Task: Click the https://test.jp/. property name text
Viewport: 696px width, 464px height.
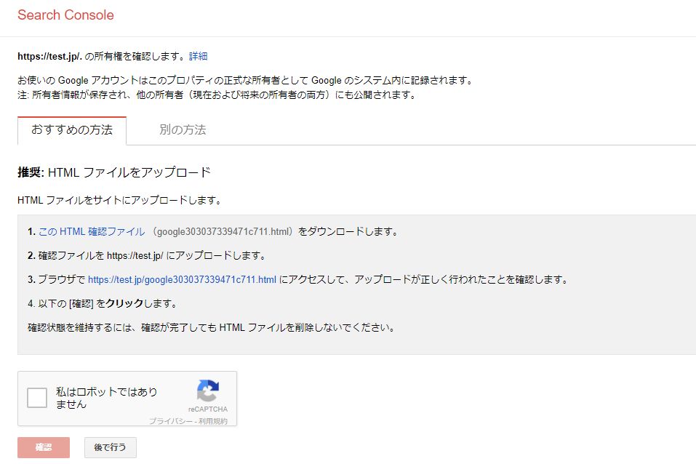Action: 49,57
